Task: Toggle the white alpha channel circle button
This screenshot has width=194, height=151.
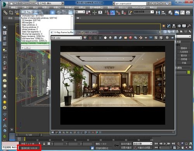Action: pos(105,38)
